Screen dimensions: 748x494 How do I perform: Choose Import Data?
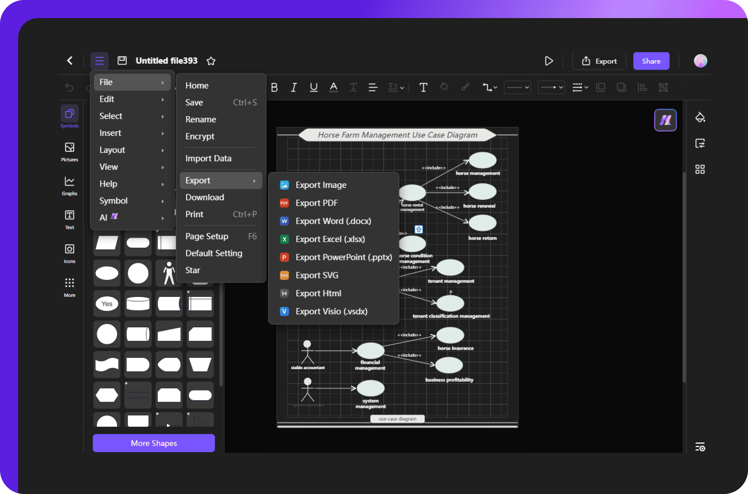[221, 158]
